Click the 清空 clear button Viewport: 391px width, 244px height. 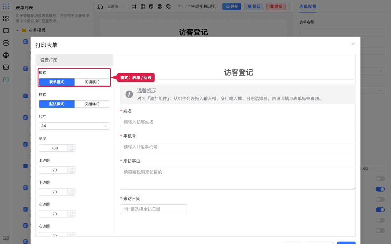coord(276,6)
